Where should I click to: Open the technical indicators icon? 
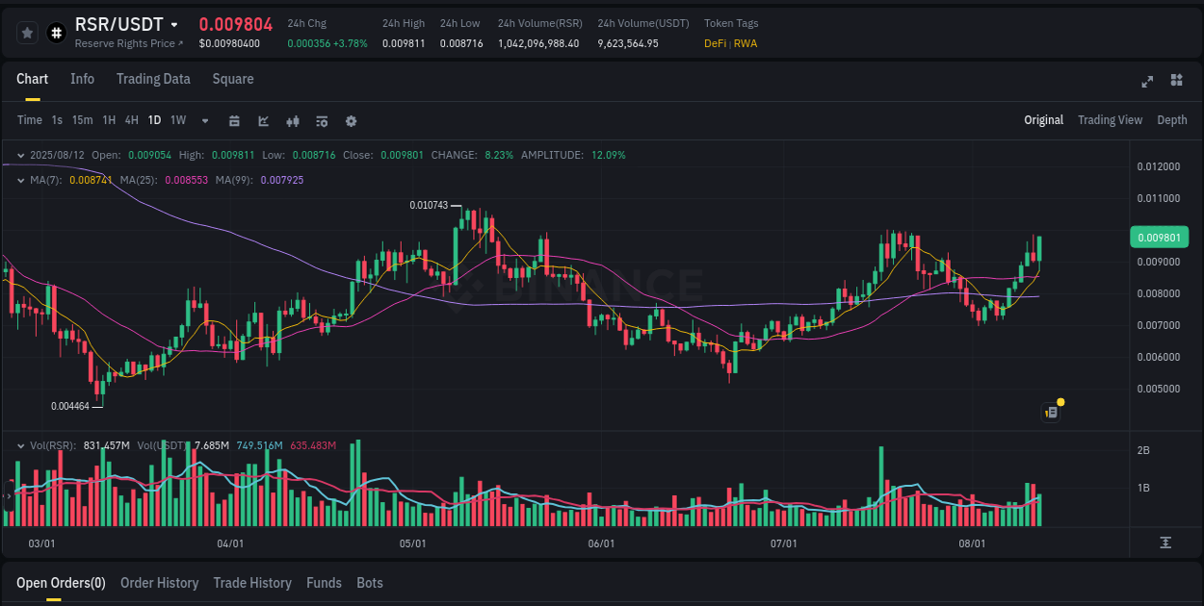321,121
